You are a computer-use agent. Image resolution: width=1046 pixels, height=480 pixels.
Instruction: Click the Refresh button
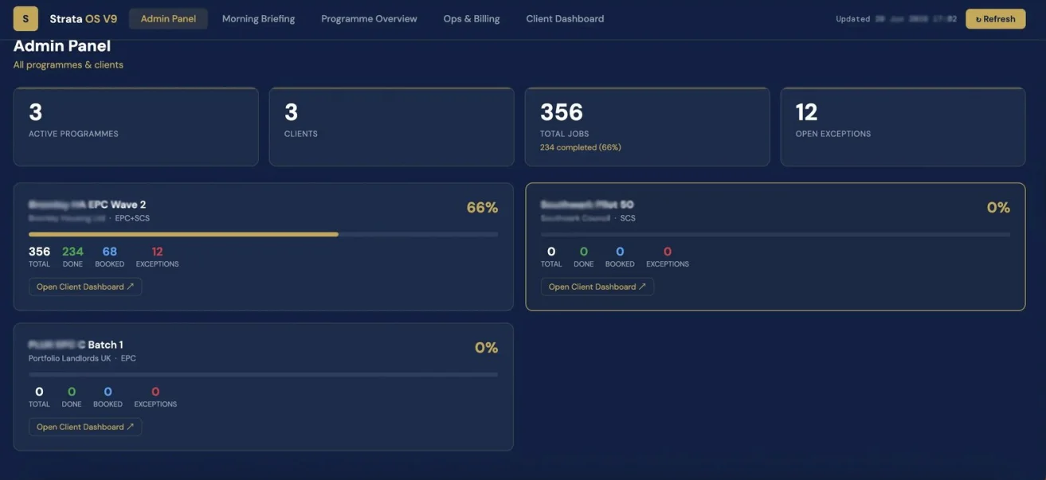tap(995, 18)
